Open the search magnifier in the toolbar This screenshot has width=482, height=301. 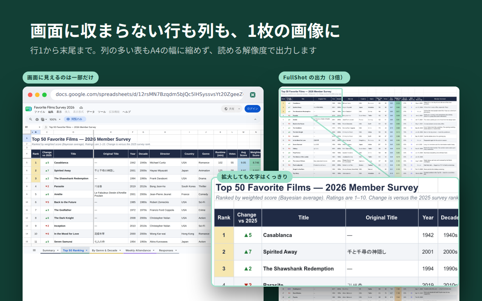coord(31,119)
